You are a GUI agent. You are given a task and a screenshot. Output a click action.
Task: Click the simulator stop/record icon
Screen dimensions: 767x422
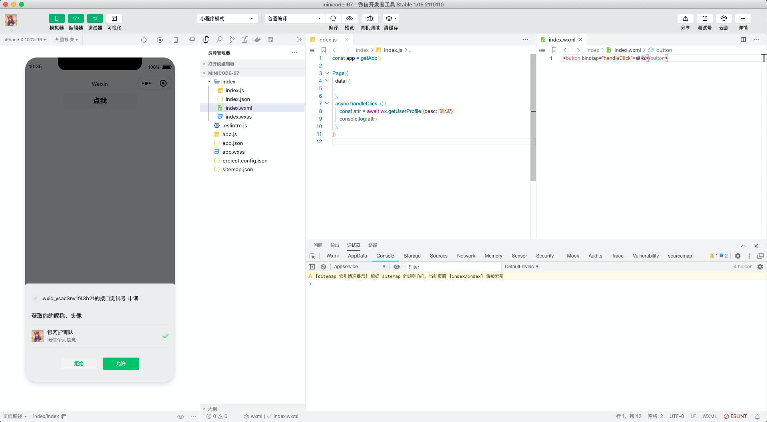(x=160, y=40)
